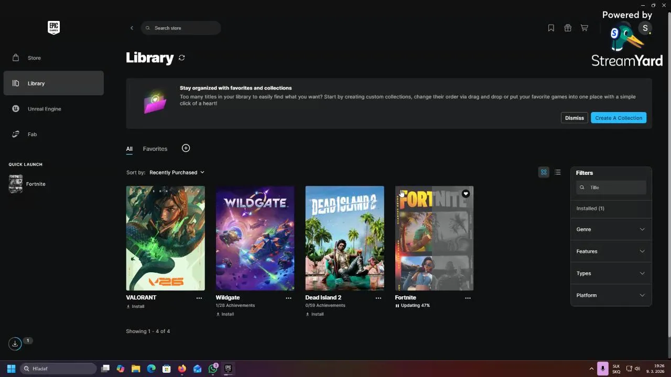This screenshot has height=377, width=671.
Task: Open the volume control in the tray
Action: [x=637, y=369]
